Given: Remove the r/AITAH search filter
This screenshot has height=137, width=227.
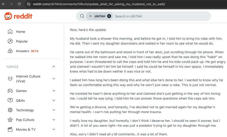Looking at the screenshot, I should [x=109, y=16].
